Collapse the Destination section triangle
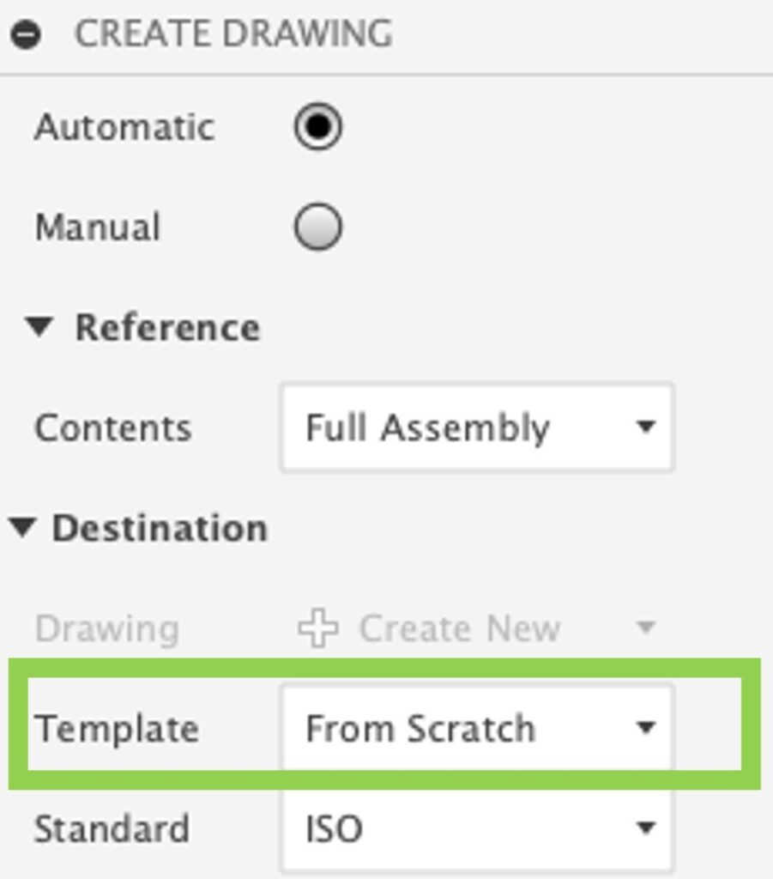The width and height of the screenshot is (773, 879). 22,528
